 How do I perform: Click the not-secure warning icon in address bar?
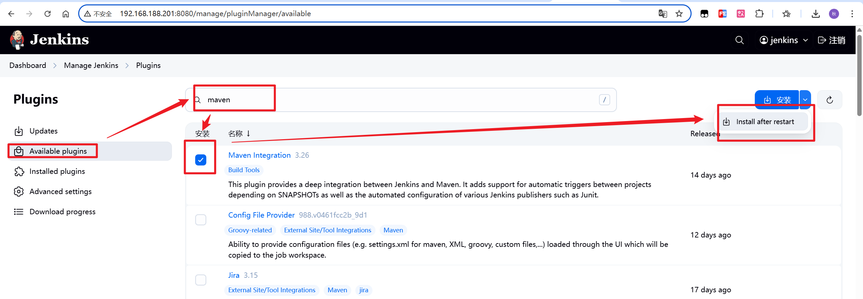point(88,14)
